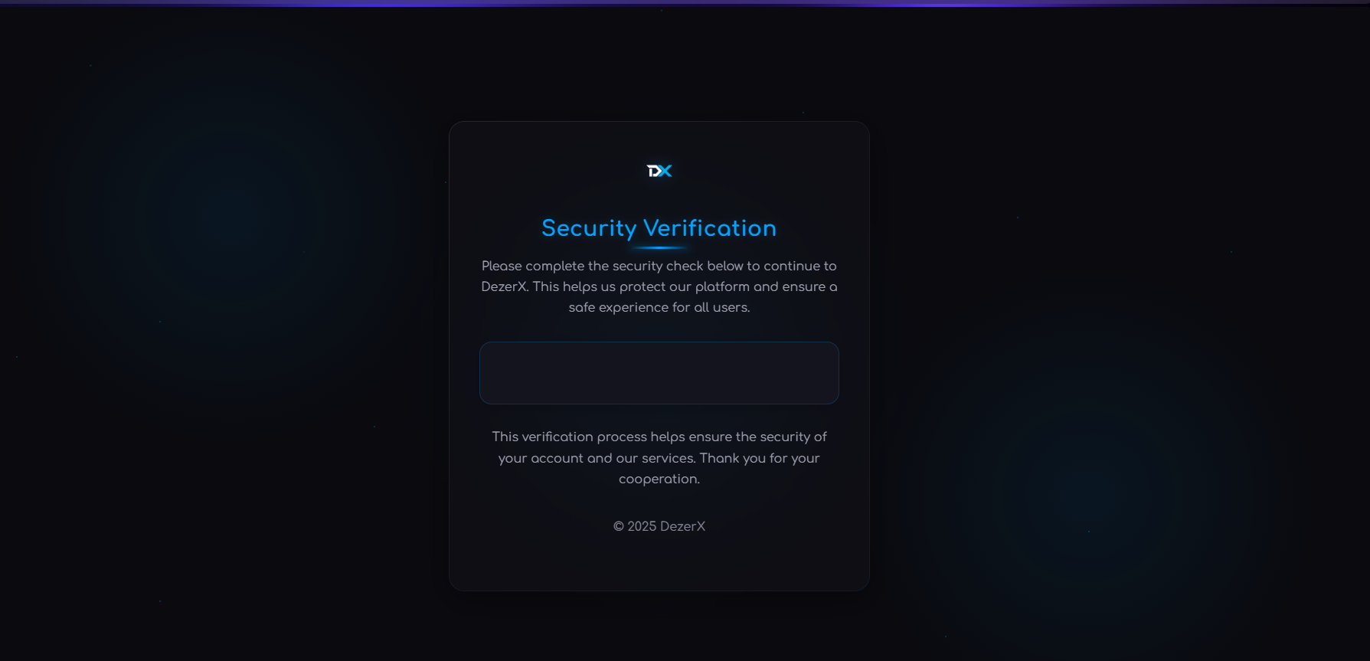Click the blue X in the logo
The width and height of the screenshot is (1370, 661).
pyautogui.click(x=665, y=171)
